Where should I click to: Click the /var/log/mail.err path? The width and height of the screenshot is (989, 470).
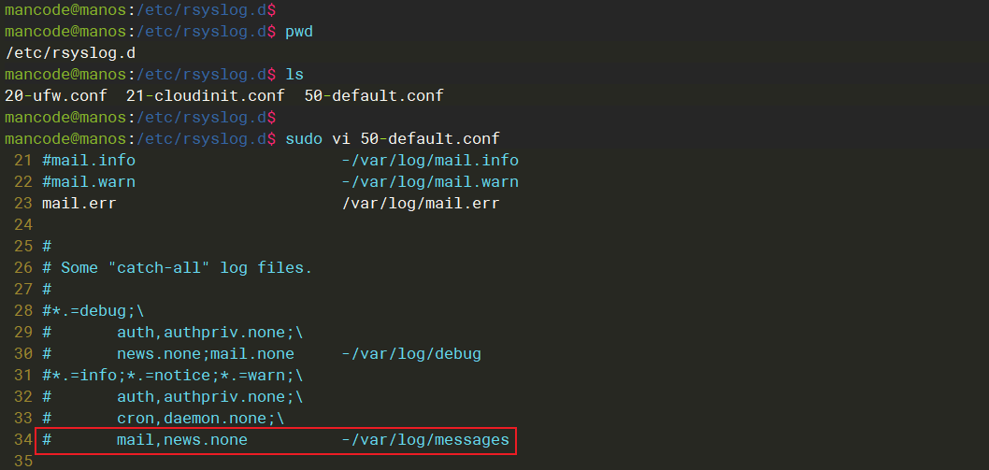pyautogui.click(x=420, y=203)
